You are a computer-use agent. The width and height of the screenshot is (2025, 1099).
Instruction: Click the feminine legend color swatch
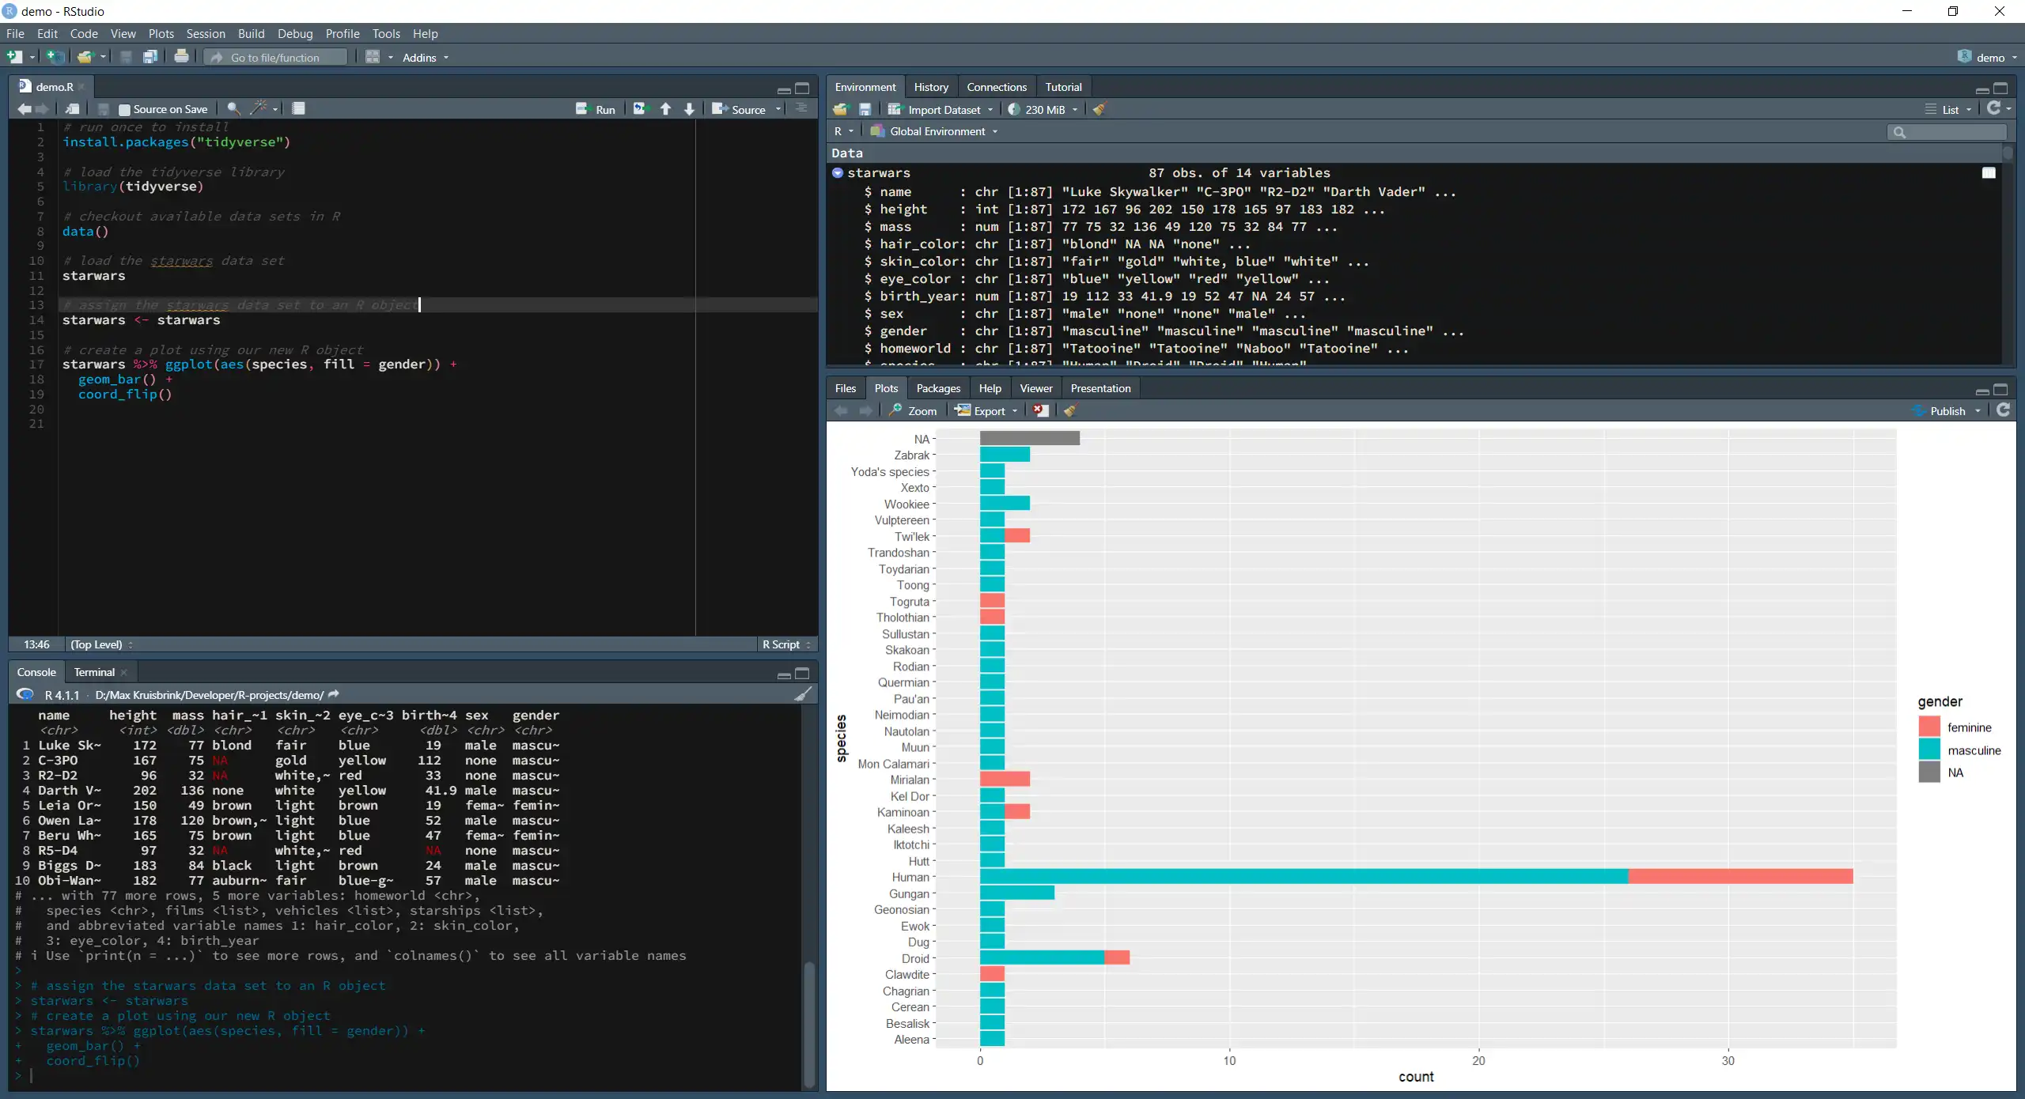point(1929,727)
